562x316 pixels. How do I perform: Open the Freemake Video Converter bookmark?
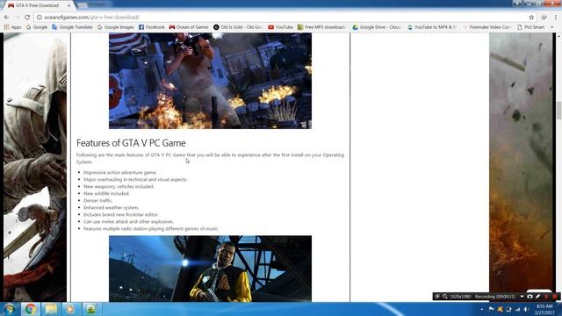(x=486, y=27)
